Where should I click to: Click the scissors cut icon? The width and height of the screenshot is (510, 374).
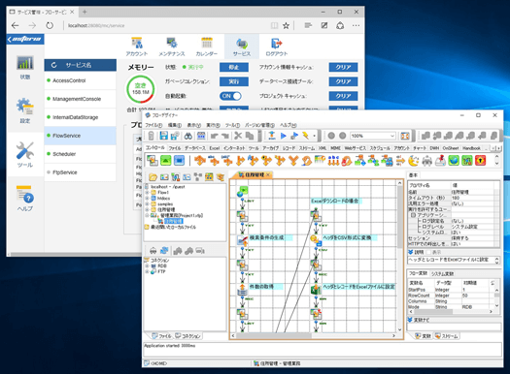[238, 136]
